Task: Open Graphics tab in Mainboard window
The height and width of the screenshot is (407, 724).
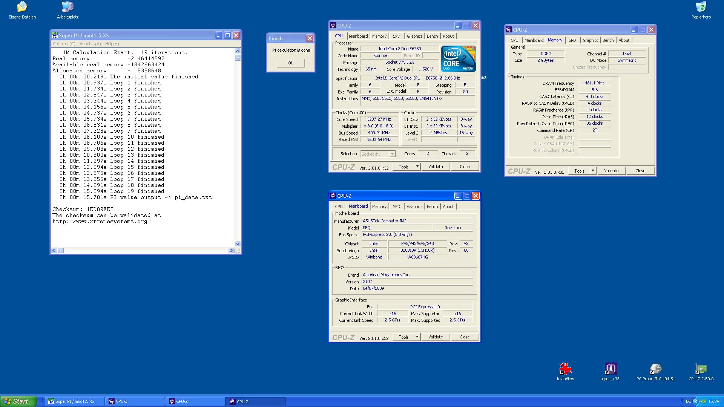Action: (x=415, y=207)
